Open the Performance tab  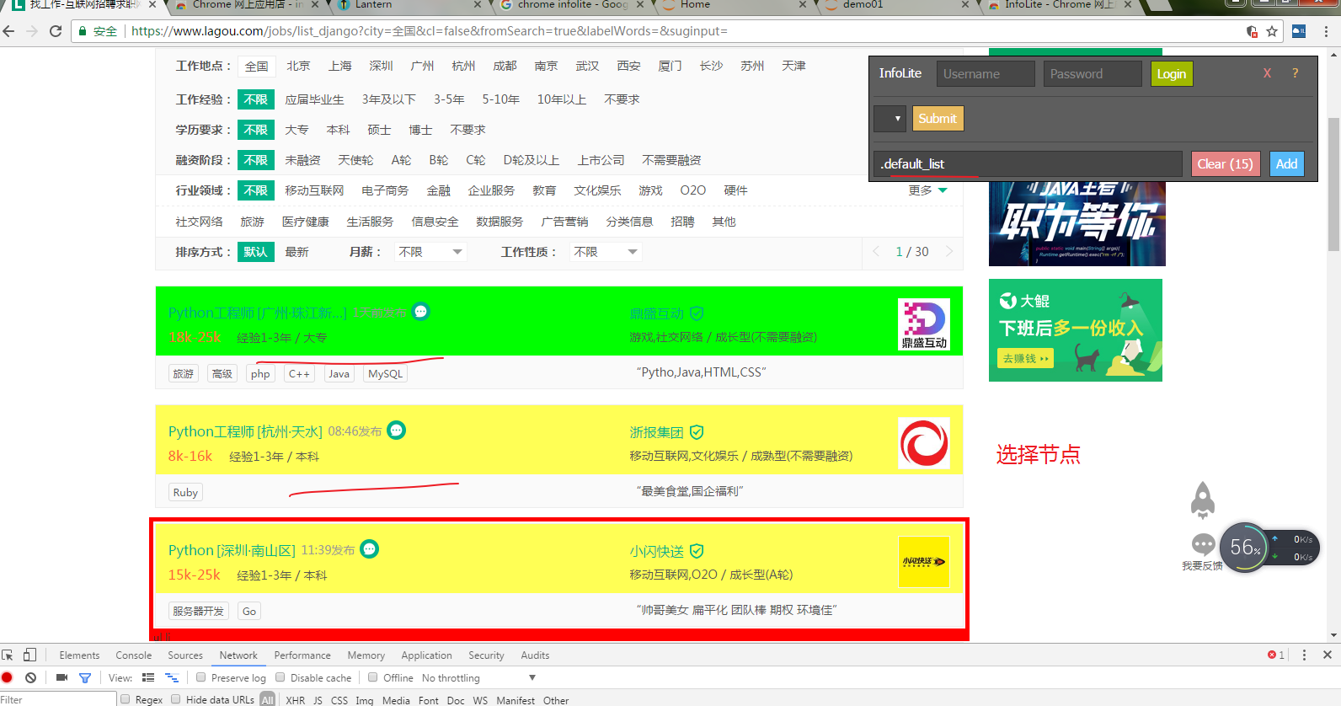pos(302,655)
